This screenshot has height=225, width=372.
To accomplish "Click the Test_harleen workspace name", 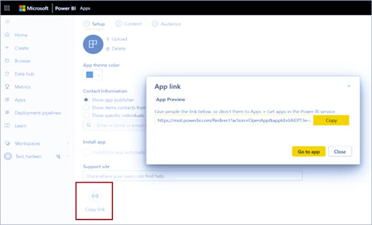I will point(28,156).
